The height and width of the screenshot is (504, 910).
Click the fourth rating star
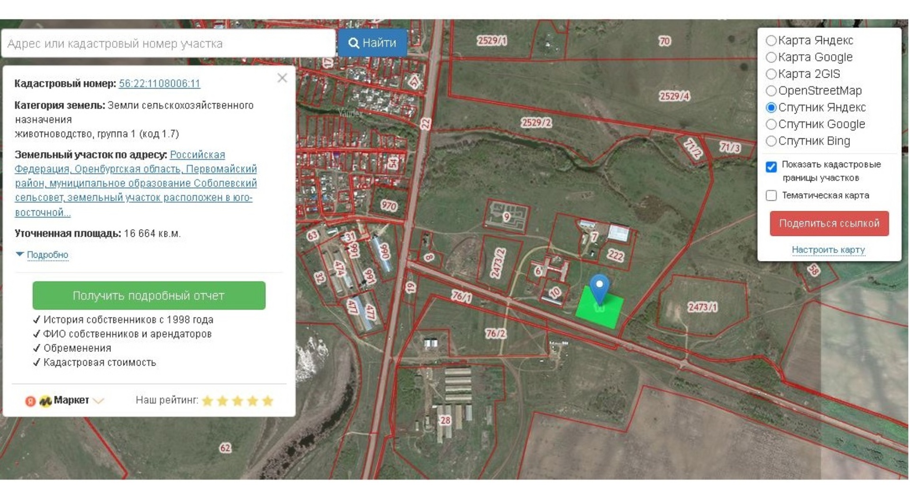click(x=253, y=401)
